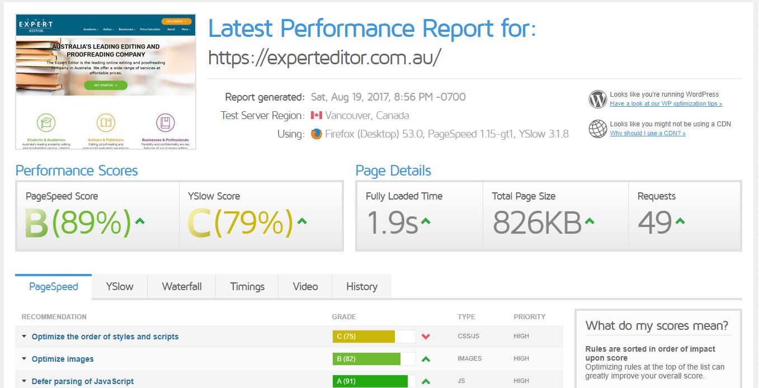Click green arrow beside PageSpeed Score
759x388 pixels.
point(140,221)
